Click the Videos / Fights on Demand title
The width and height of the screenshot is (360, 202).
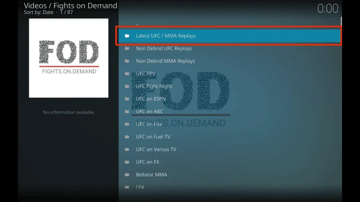pos(71,5)
